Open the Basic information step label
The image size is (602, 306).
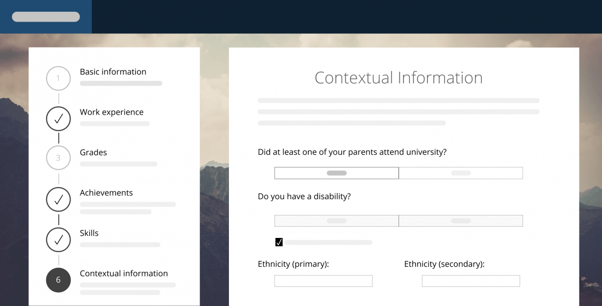click(113, 72)
